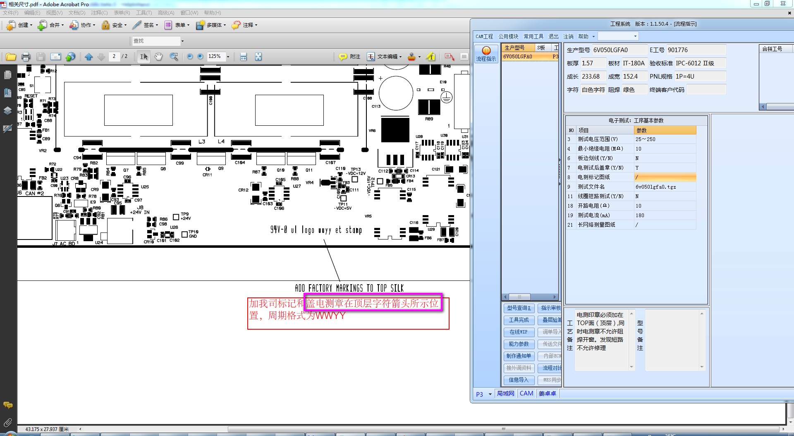Open the Comments panel at sidebar bottom

pos(7,405)
